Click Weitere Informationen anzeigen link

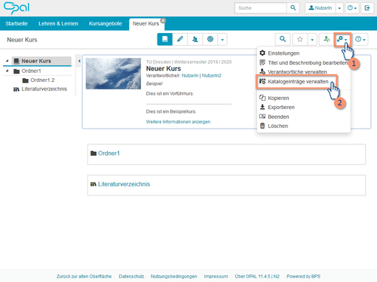178,122
